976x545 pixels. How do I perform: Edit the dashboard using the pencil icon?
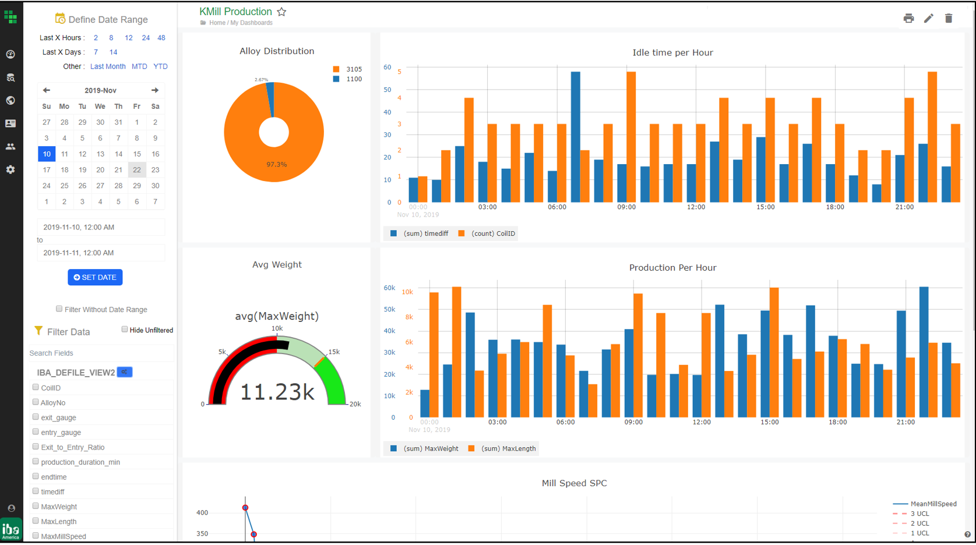pos(929,18)
